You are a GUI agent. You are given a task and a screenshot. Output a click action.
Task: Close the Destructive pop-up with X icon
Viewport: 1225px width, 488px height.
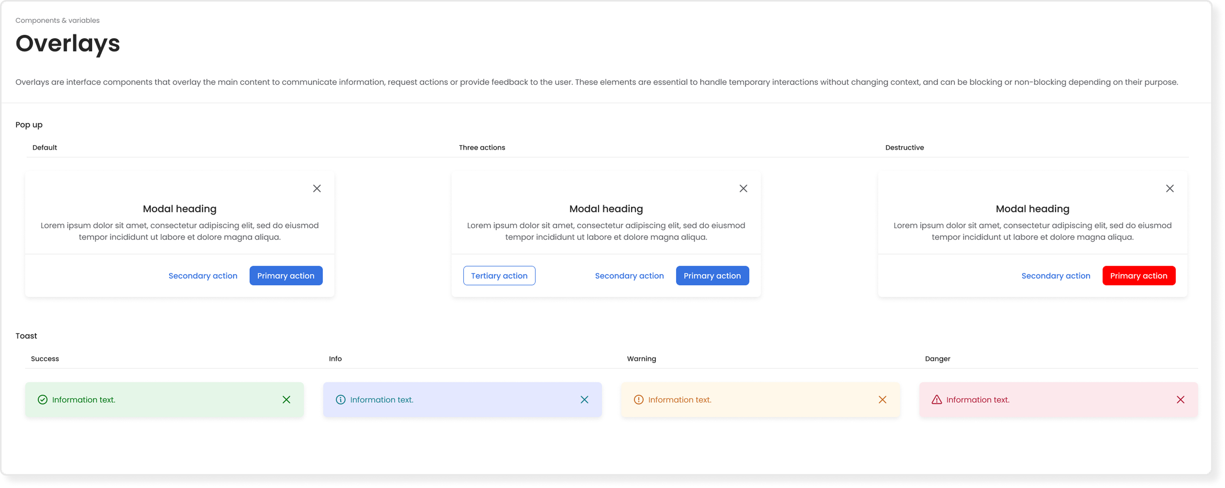pyautogui.click(x=1170, y=189)
